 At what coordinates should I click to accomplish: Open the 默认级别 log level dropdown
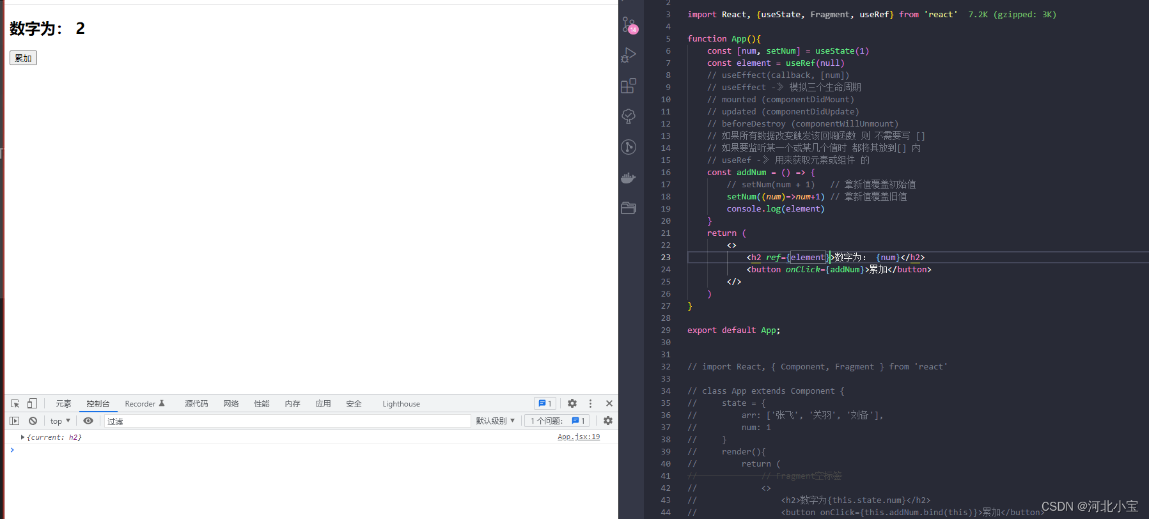click(495, 421)
